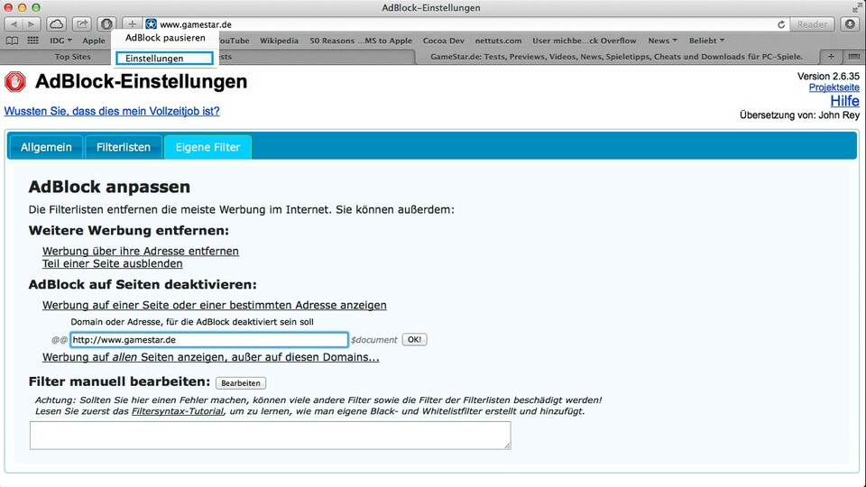Click the Bearbeiten button
Image resolution: width=866 pixels, height=487 pixels.
pos(241,383)
